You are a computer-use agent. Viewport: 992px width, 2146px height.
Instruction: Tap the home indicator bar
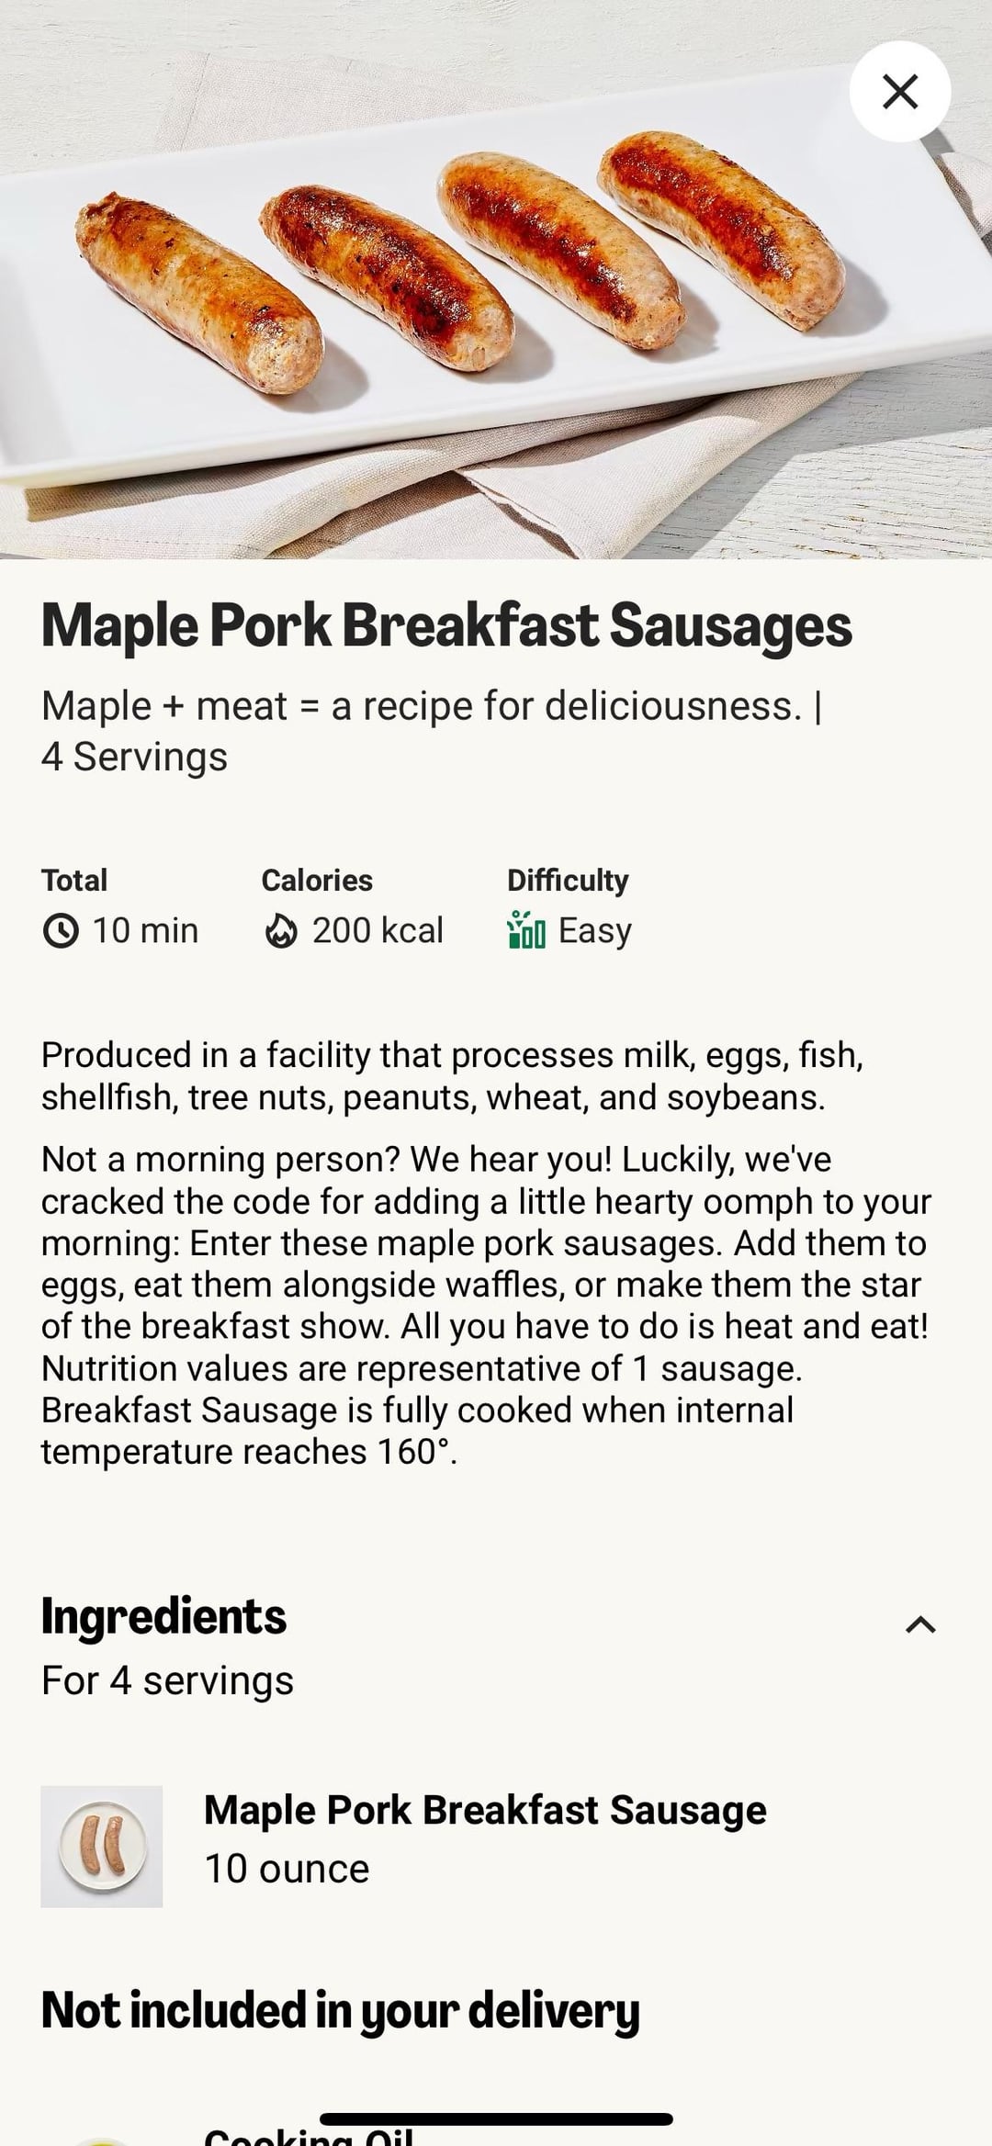tap(496, 2119)
